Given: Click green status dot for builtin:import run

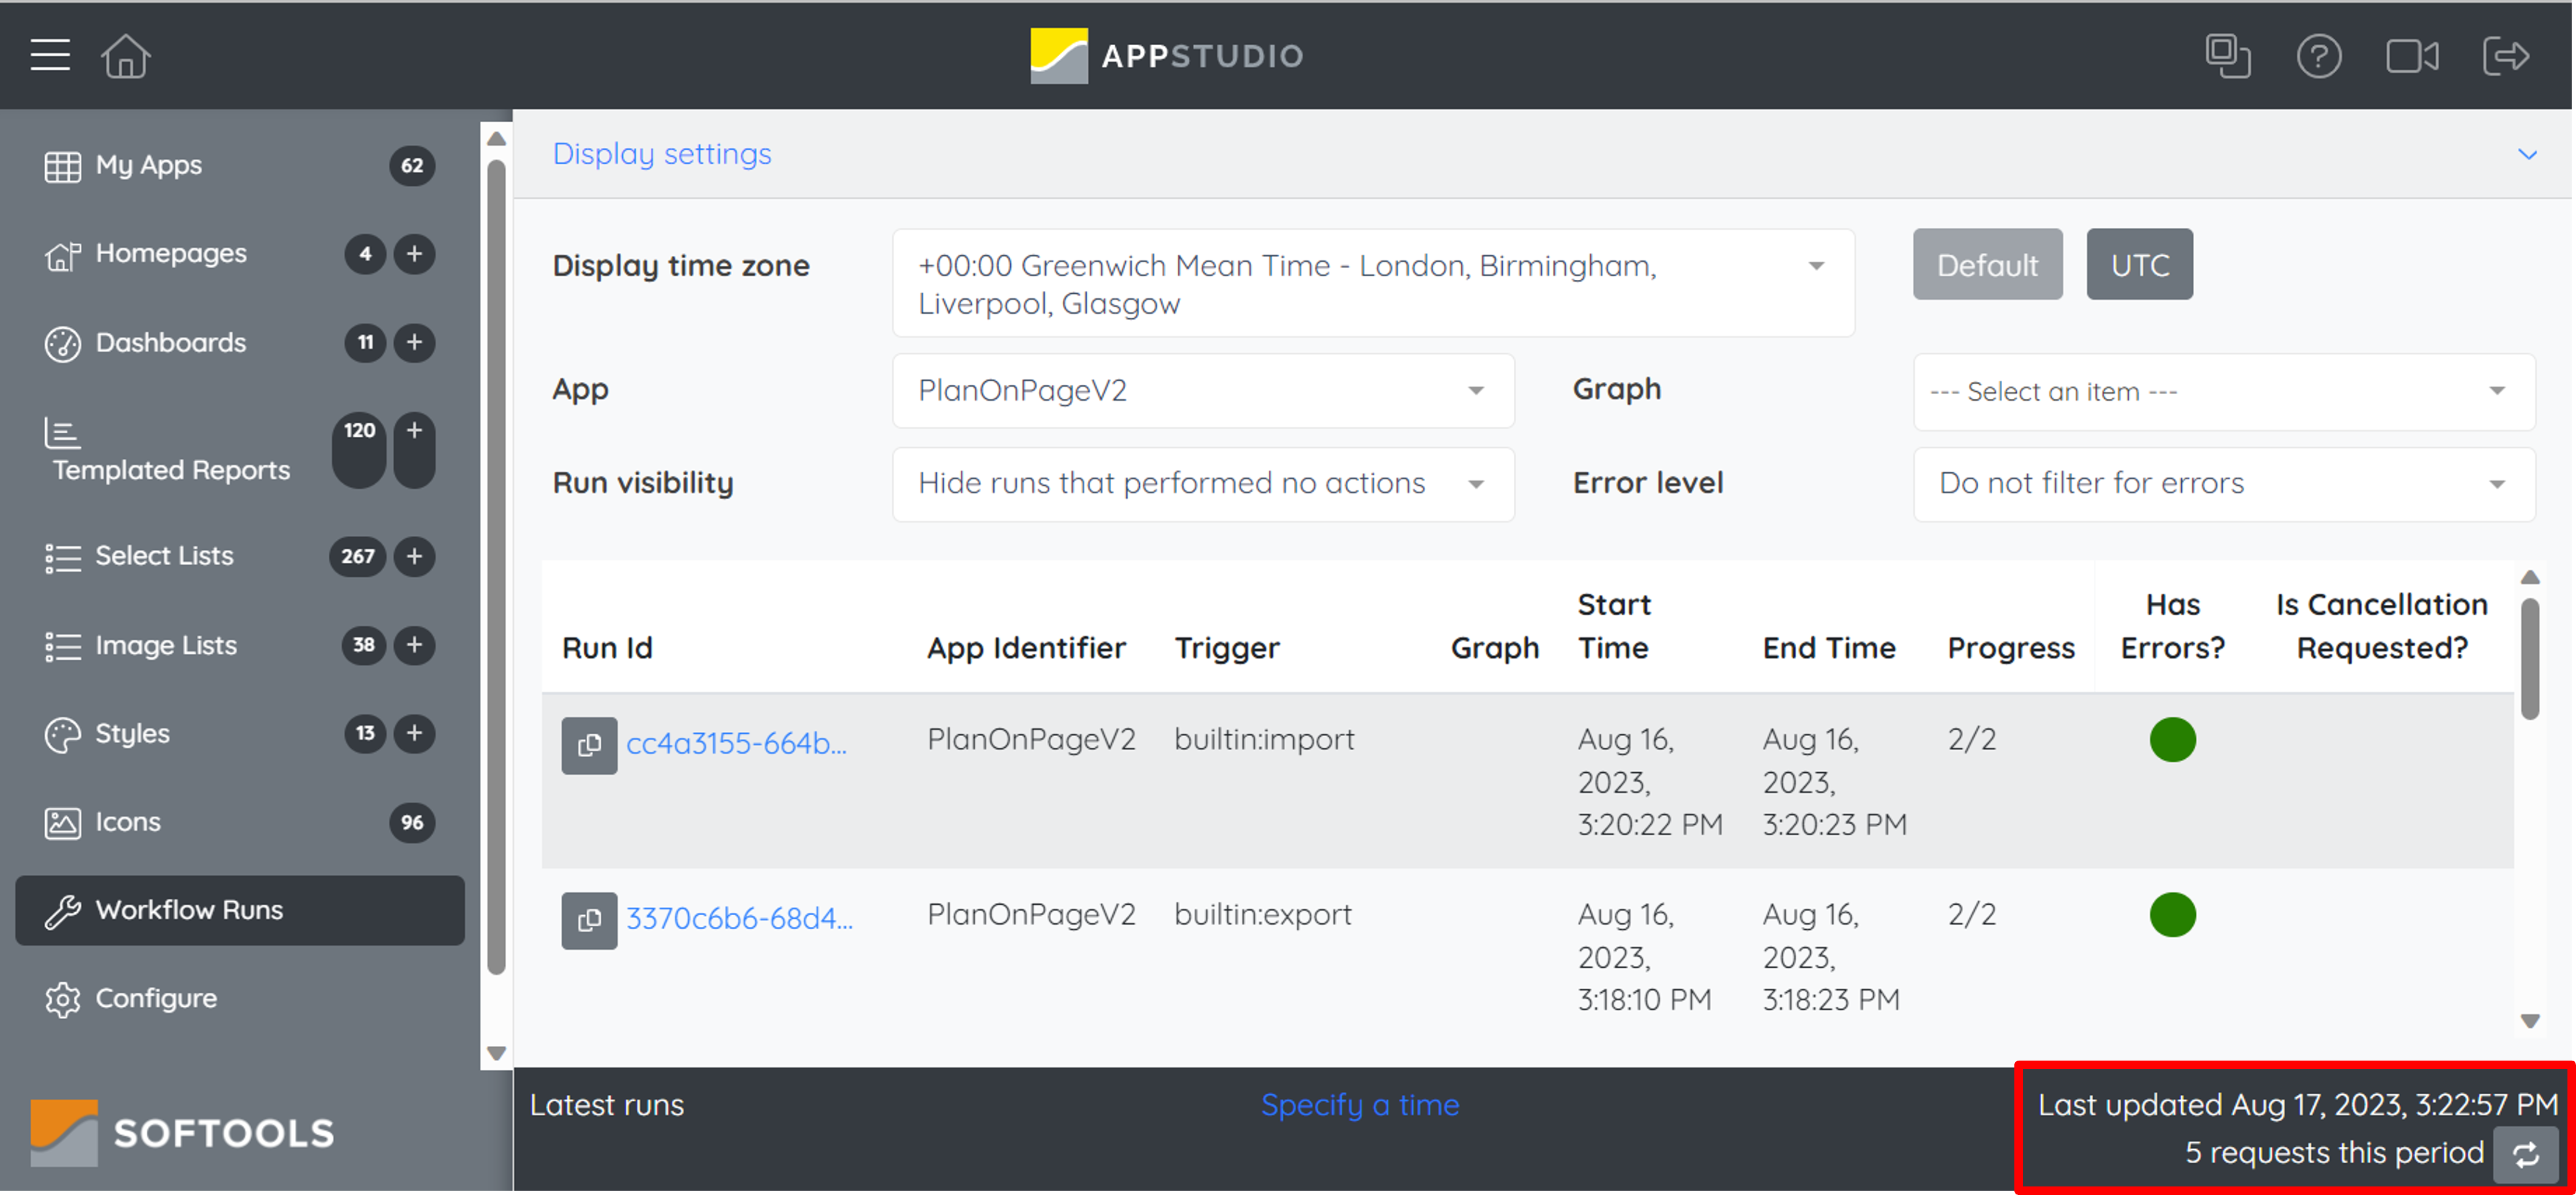Looking at the screenshot, I should pos(2172,740).
